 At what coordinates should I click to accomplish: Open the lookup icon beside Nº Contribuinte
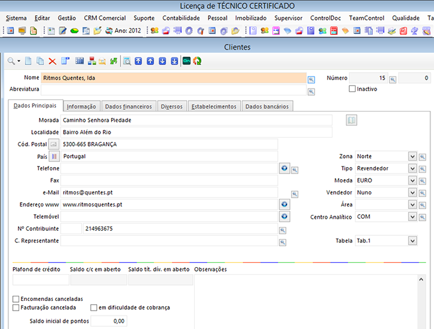283,230
